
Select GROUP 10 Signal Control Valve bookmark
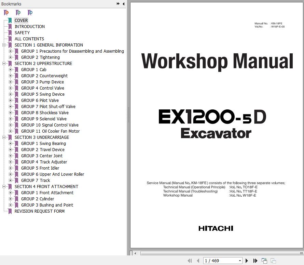pos(50,125)
